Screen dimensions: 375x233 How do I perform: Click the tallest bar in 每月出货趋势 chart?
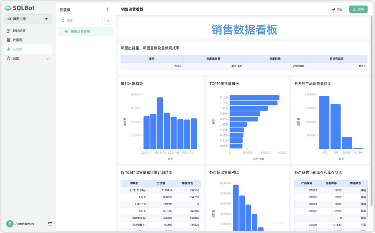(x=160, y=123)
